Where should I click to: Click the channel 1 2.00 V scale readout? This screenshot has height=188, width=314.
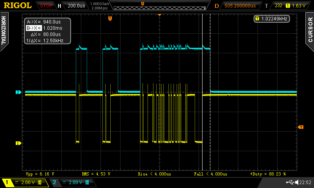[x=28, y=183]
